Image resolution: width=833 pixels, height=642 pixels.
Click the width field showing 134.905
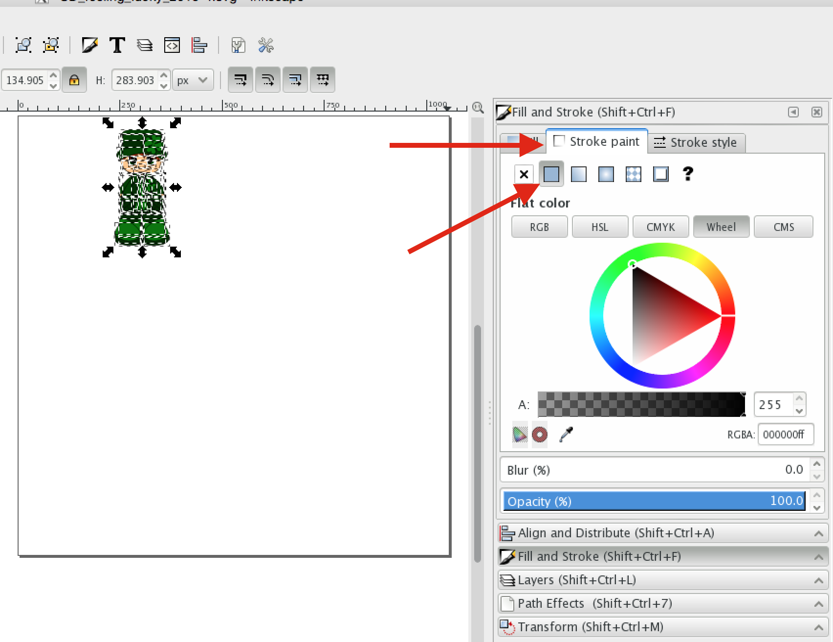point(25,80)
